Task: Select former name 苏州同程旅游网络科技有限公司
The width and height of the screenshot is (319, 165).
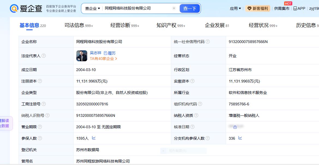Action: click(x=103, y=161)
